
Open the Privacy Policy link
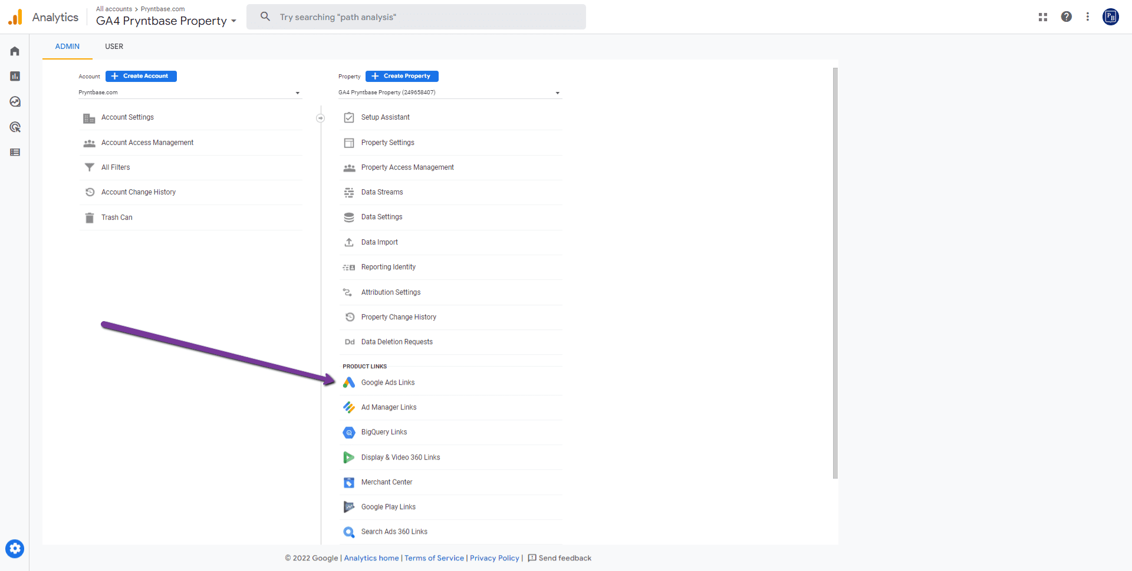pos(495,558)
